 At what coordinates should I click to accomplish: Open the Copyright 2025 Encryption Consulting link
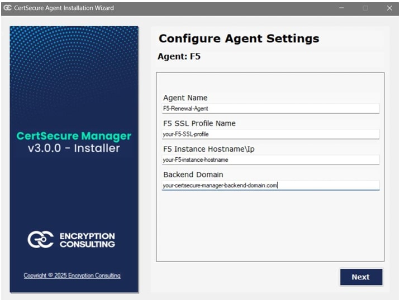(72, 275)
